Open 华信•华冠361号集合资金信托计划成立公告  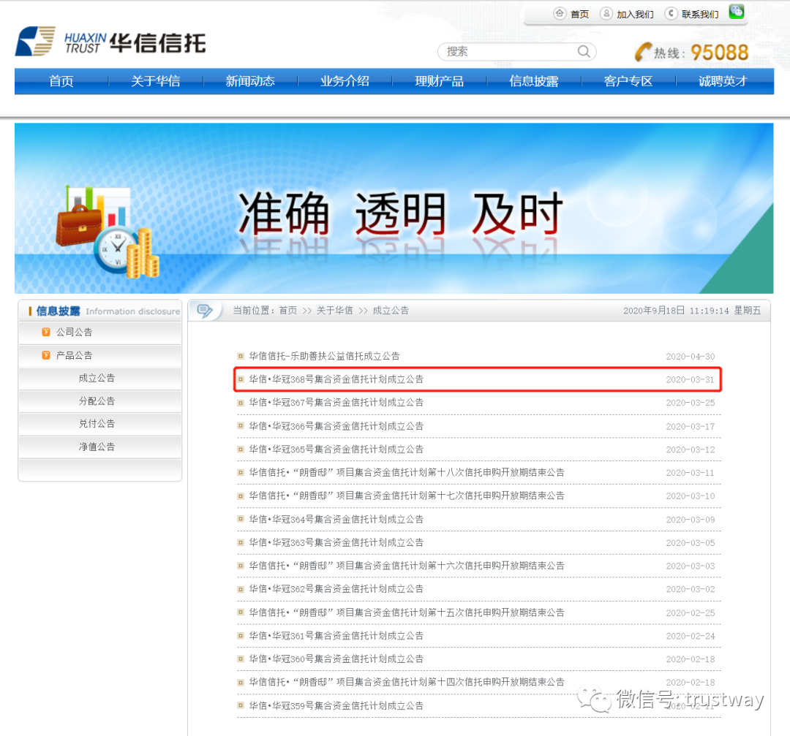click(x=336, y=636)
